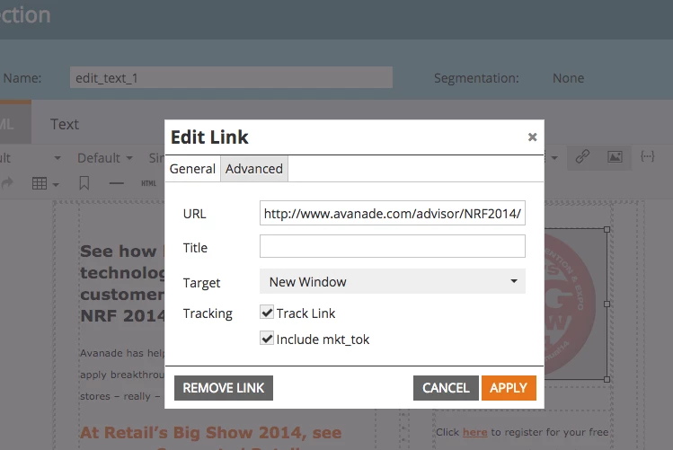The height and width of the screenshot is (450, 673).
Task: Click the insert image icon
Action: point(615,157)
